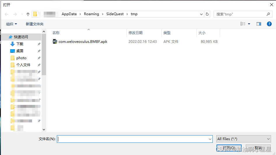Select com.weloveoculus.BMBF.apk file
The height and width of the screenshot is (155, 276).
tap(83, 42)
